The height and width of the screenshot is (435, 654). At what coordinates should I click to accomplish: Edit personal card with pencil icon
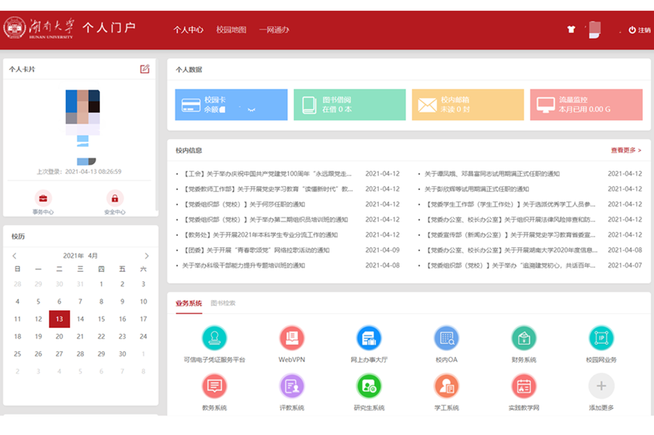(x=145, y=69)
